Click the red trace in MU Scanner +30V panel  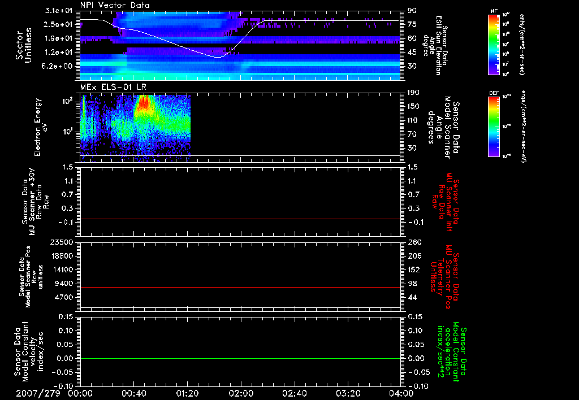pos(240,219)
